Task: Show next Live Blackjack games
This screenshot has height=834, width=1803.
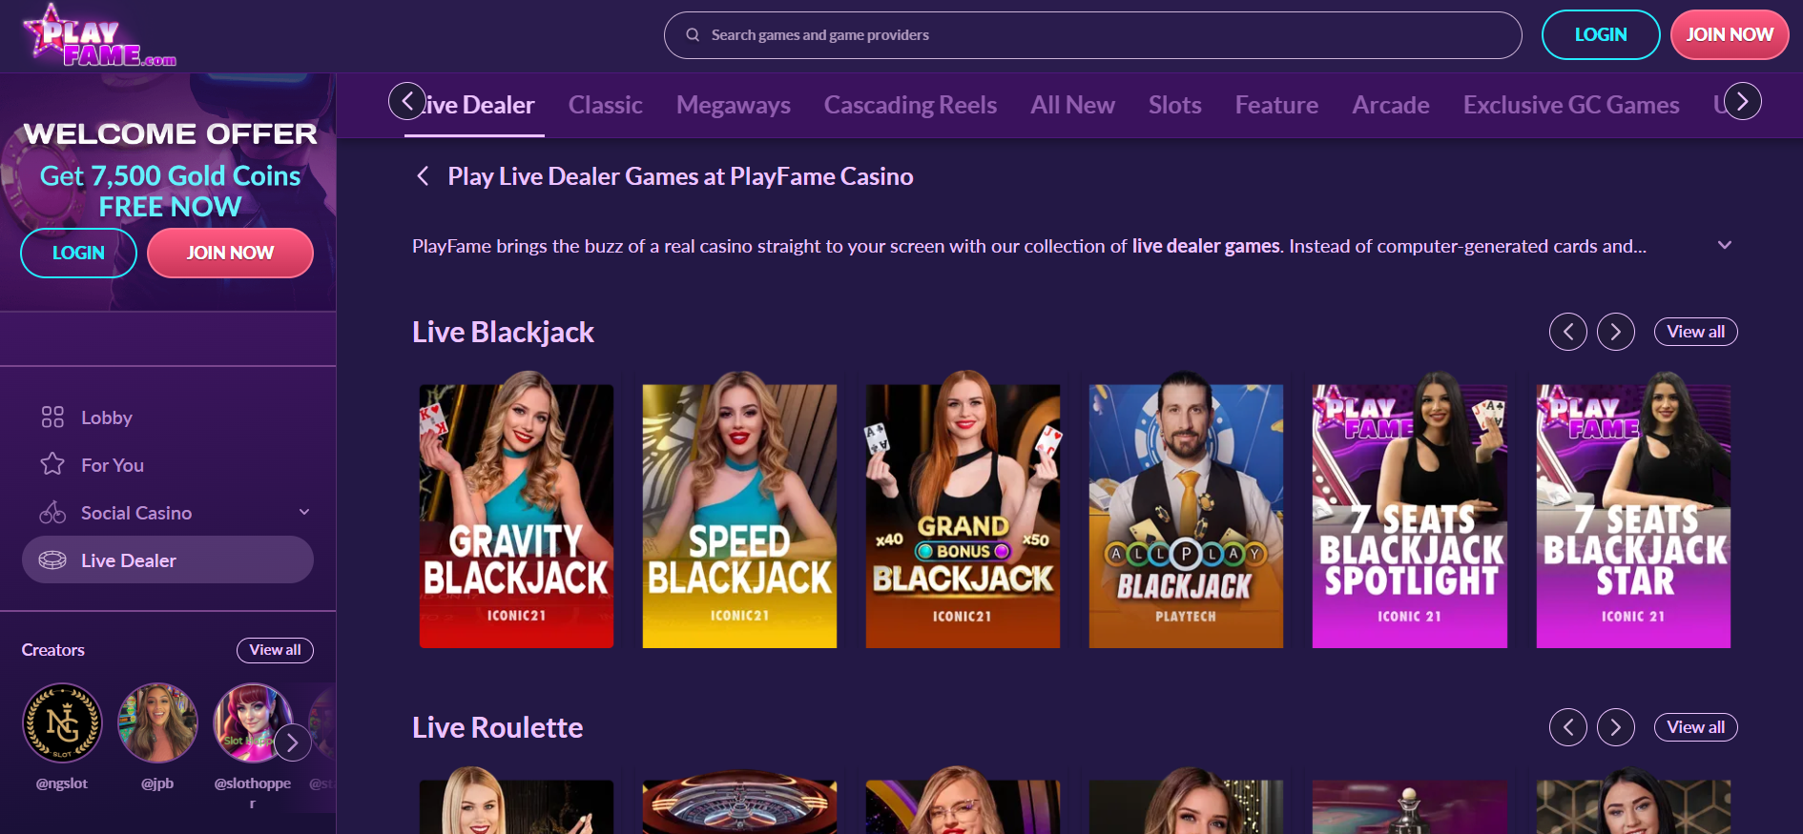Action: point(1616,332)
